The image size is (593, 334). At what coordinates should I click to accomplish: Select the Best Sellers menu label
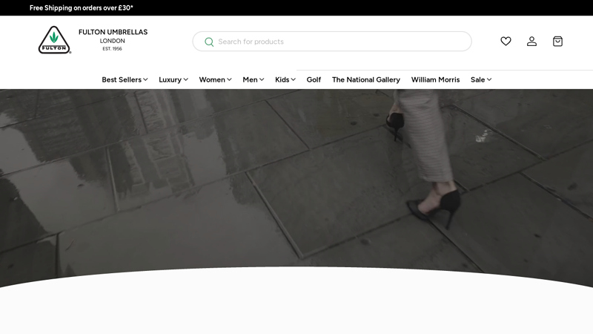pyautogui.click(x=121, y=79)
